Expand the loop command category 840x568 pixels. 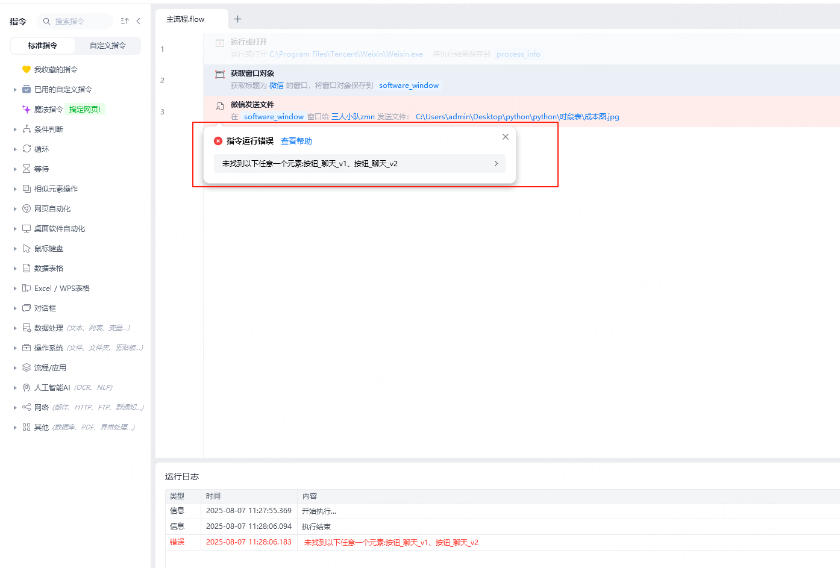[15, 149]
